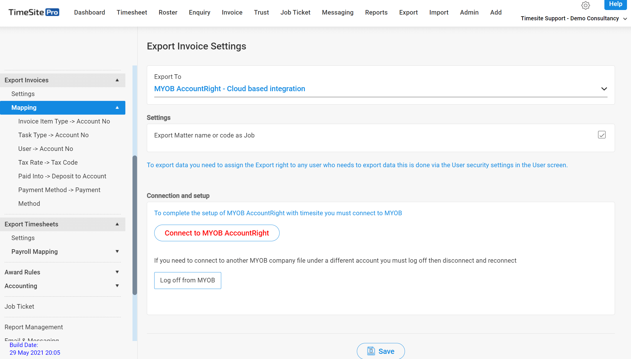The image size is (631, 359).
Task: Click the Help button
Action: pos(616,5)
